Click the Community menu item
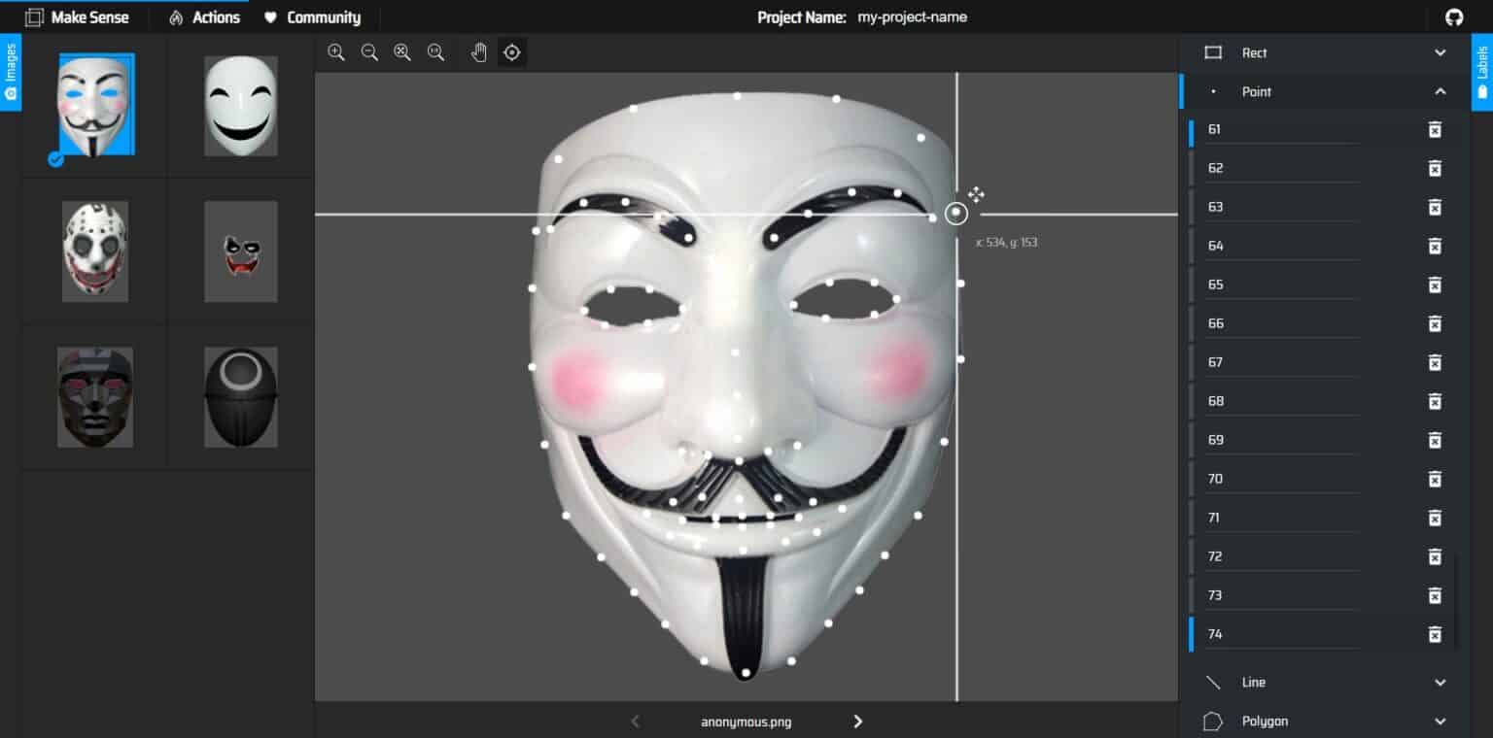The width and height of the screenshot is (1493, 738). (x=314, y=17)
